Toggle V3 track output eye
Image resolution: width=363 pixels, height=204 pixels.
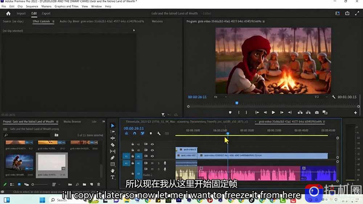point(152,144)
